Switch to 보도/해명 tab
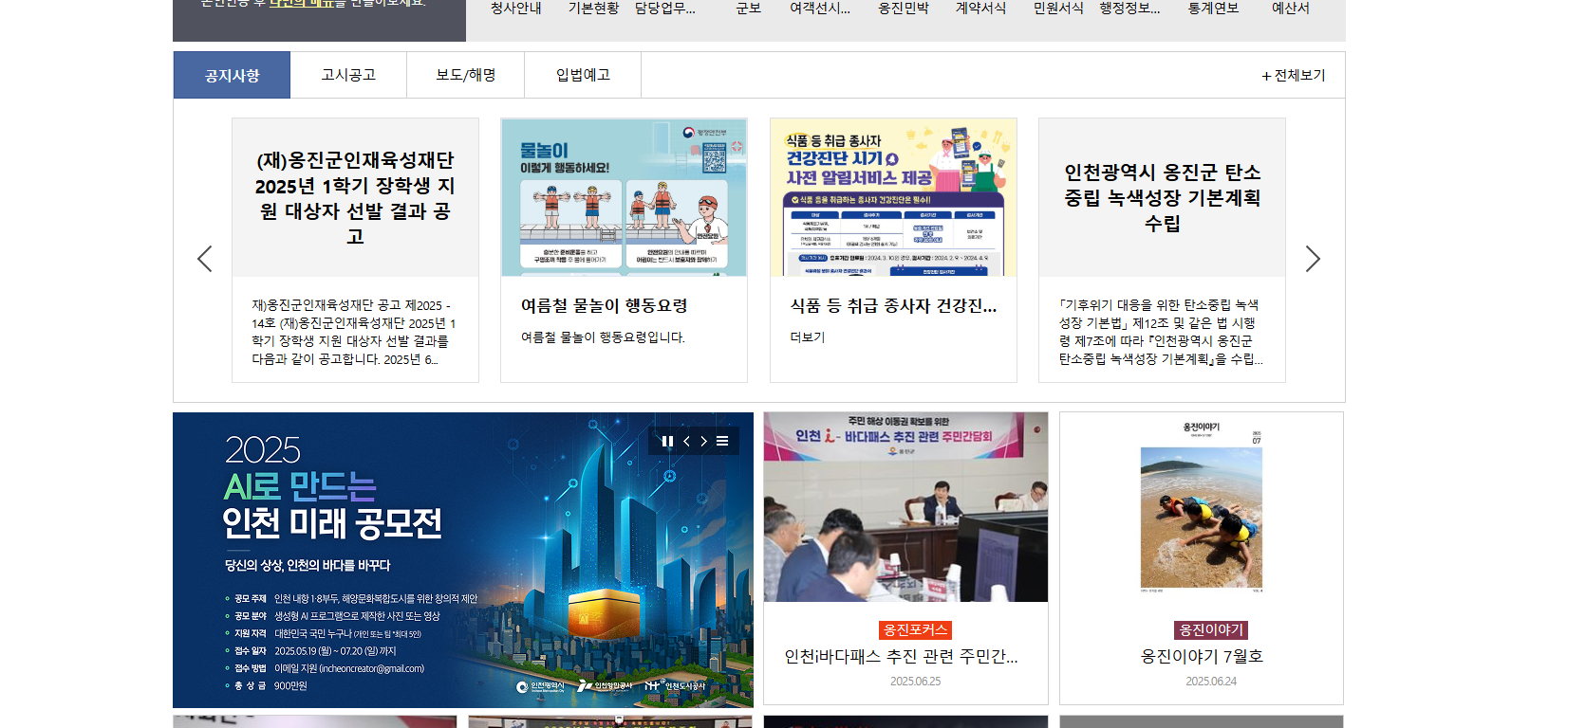The height and width of the screenshot is (728, 1586). coord(465,75)
